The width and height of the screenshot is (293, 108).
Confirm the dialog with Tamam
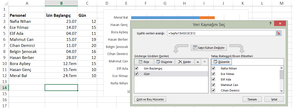(x=252, y=99)
